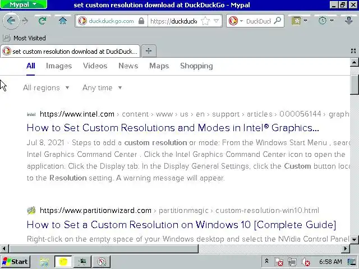Switch to the Maps results tab
This screenshot has height=269, width=359.
tap(159, 66)
